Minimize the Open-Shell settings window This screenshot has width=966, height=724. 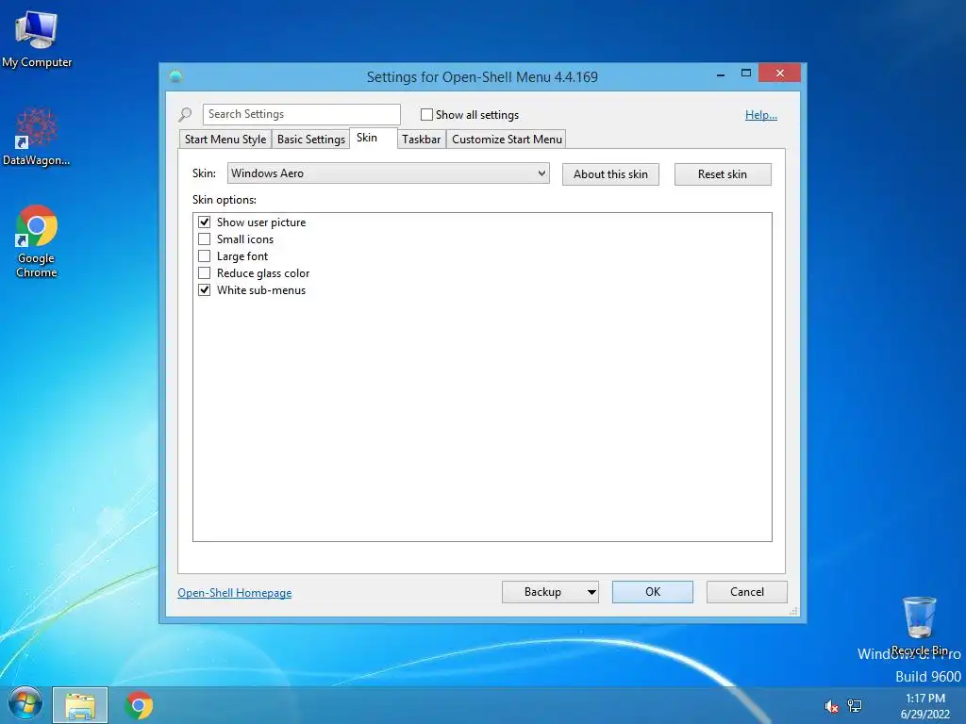coord(720,74)
